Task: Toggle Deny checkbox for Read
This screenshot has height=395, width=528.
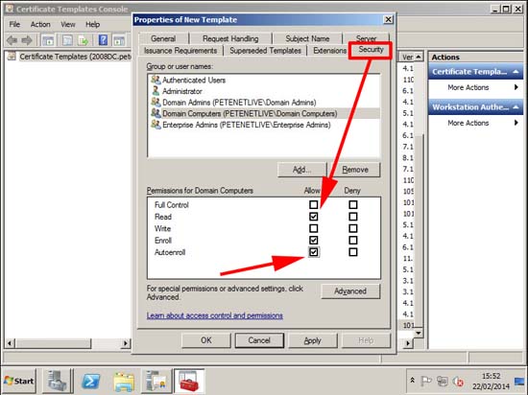Action: pyautogui.click(x=353, y=217)
